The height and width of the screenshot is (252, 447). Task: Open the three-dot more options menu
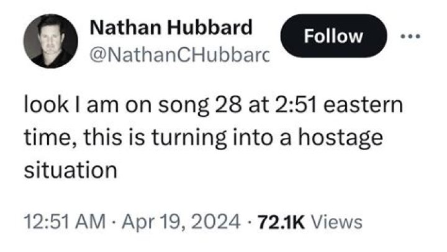410,36
